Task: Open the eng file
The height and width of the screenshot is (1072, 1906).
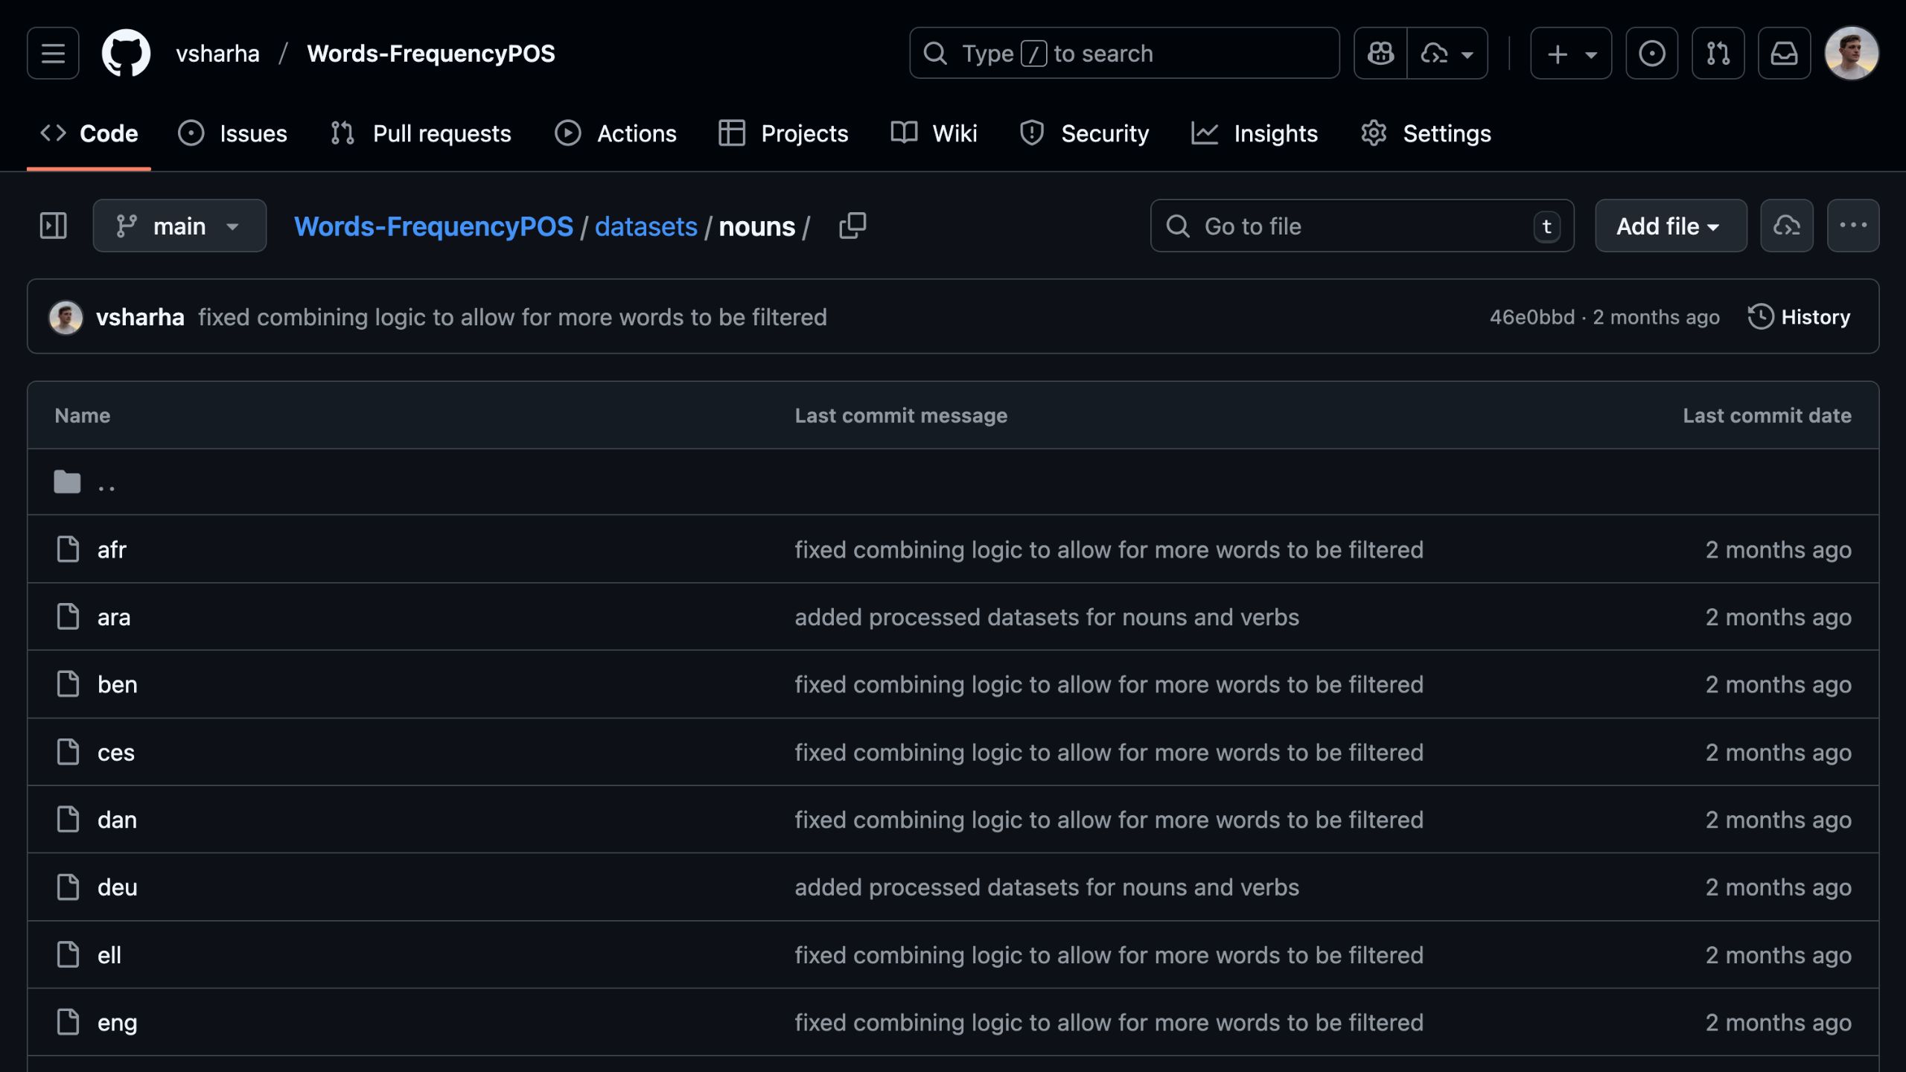Action: [117, 1022]
